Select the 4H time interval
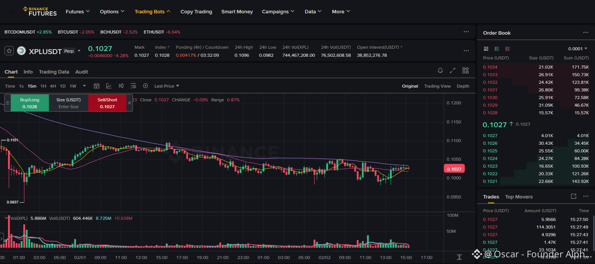The image size is (595, 264). (53, 86)
